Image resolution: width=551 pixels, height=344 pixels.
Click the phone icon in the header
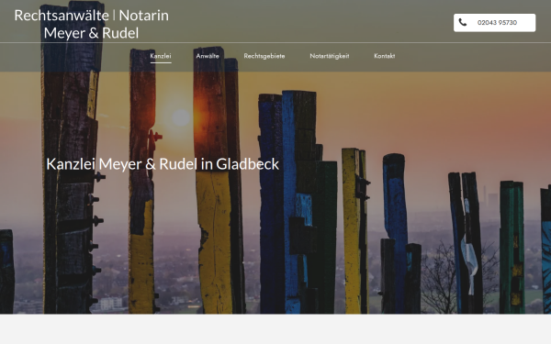coord(463,22)
